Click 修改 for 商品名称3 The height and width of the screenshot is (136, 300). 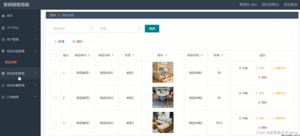point(260,118)
